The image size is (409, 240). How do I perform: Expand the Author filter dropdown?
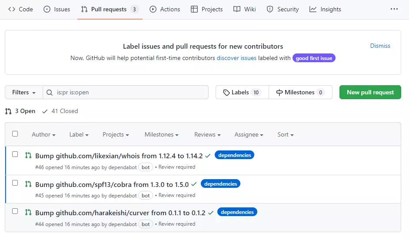coord(43,135)
